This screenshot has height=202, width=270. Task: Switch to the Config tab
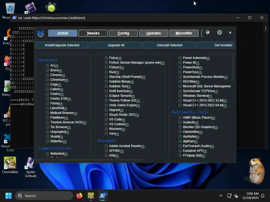click(x=123, y=33)
